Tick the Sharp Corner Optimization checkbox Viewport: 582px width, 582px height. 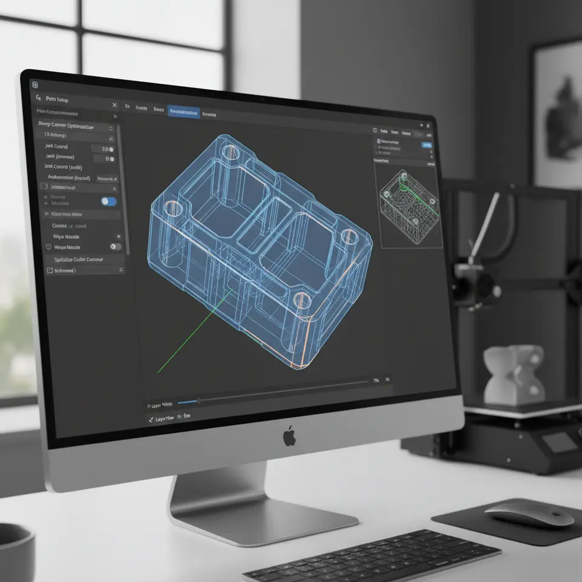click(x=110, y=129)
